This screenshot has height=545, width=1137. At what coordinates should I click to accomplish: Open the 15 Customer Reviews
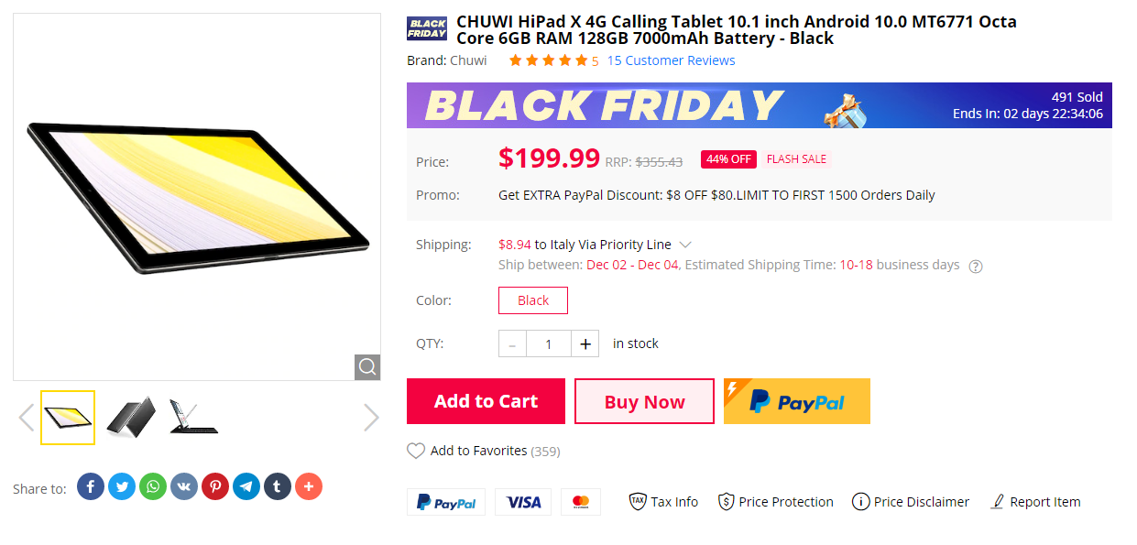(671, 60)
